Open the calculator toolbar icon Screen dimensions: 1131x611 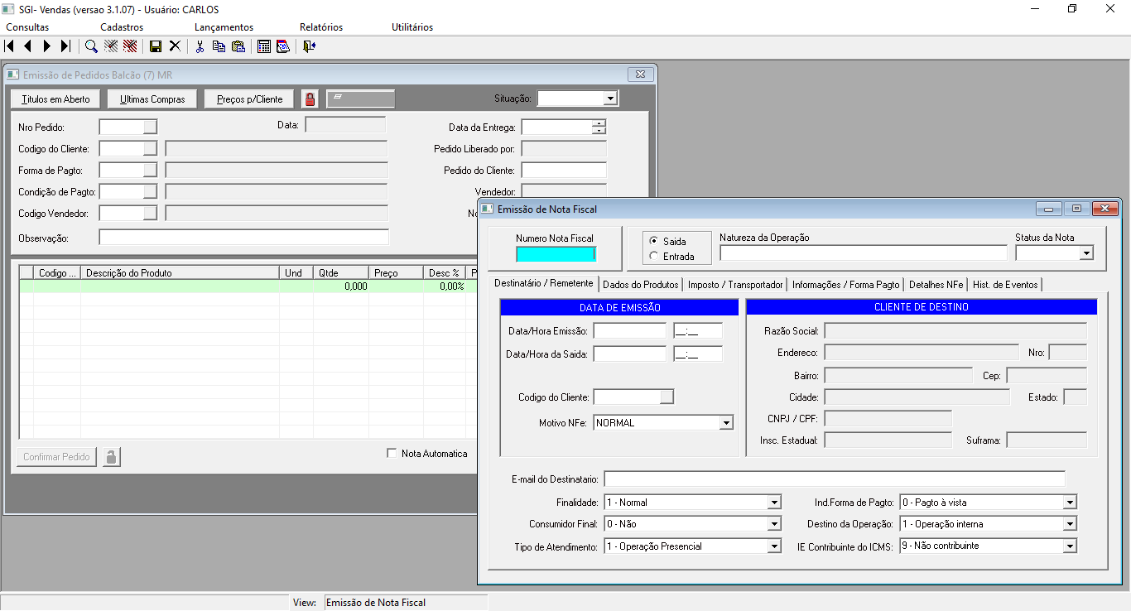[x=263, y=46]
